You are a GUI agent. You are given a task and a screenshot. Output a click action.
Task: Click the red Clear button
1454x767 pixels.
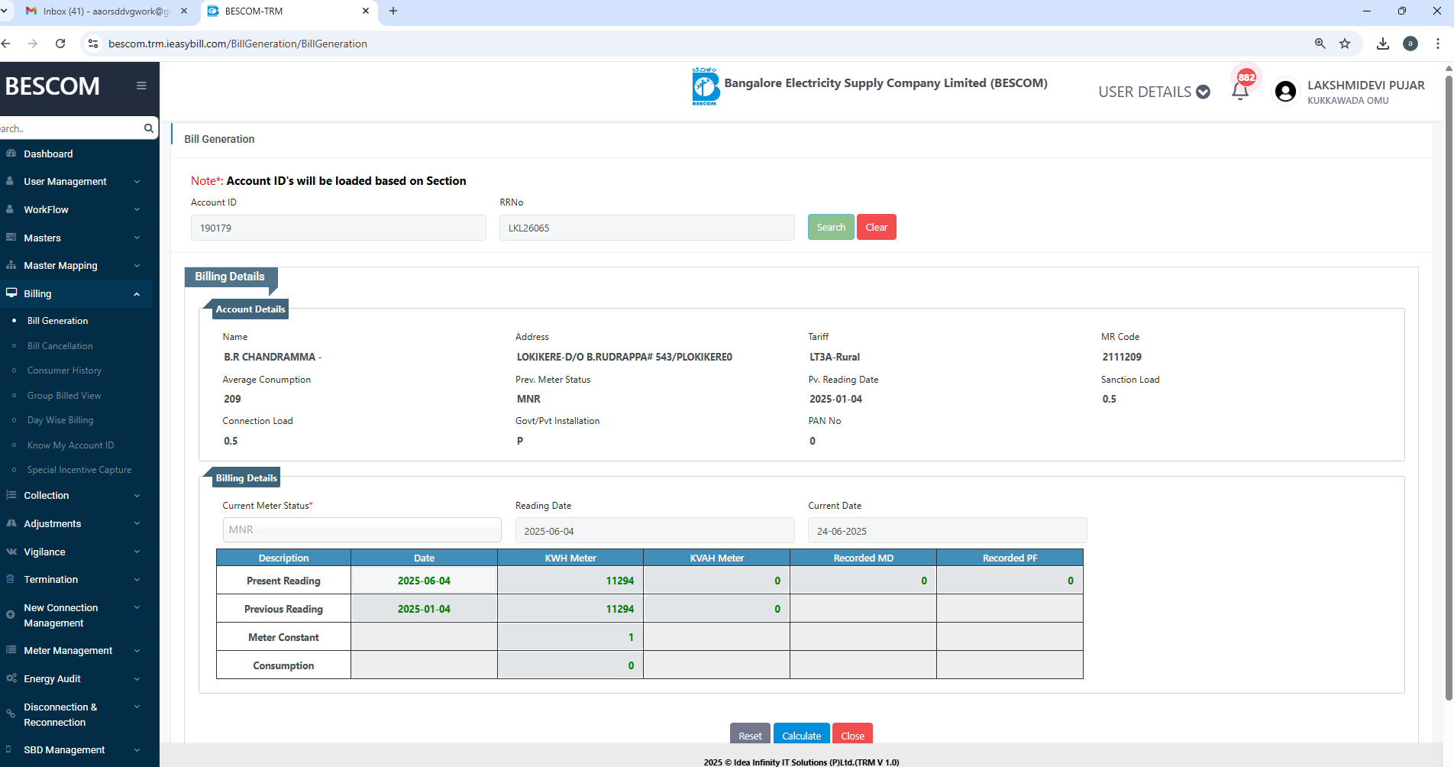[x=876, y=227]
